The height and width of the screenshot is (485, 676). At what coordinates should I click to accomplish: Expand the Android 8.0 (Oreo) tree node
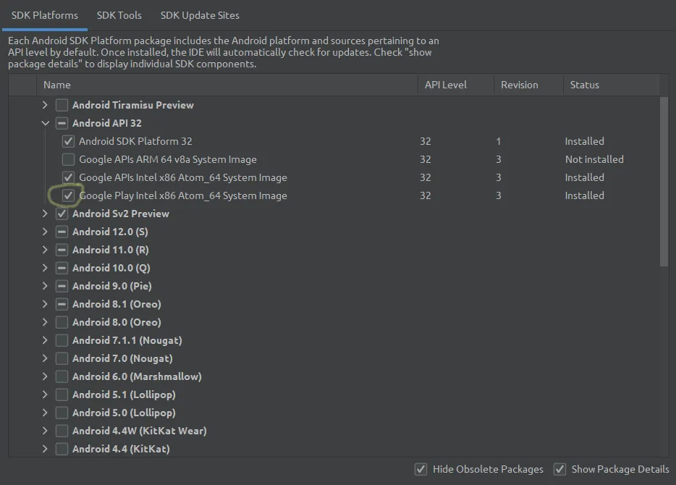[46, 322]
